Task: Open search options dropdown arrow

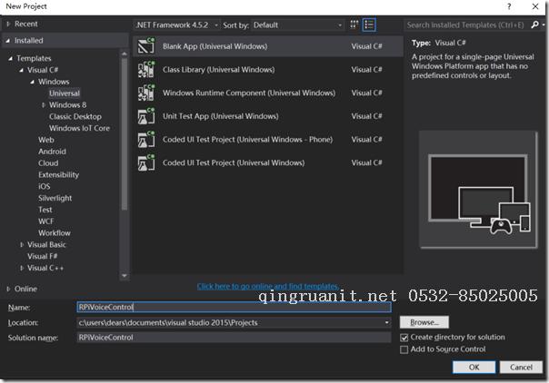Action: (x=543, y=25)
